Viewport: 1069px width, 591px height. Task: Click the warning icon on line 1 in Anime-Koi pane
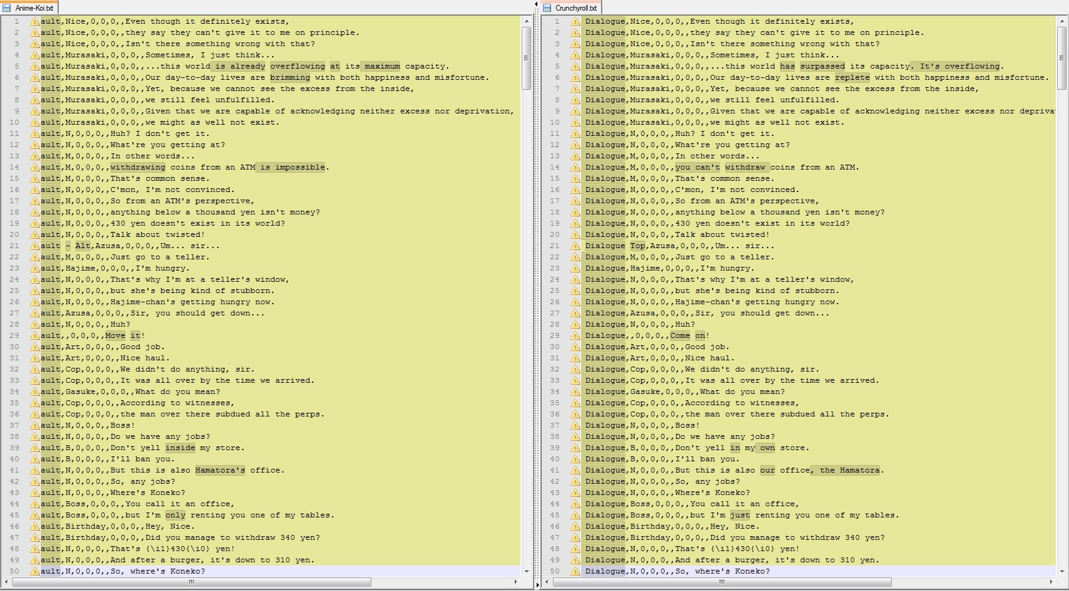click(x=35, y=21)
